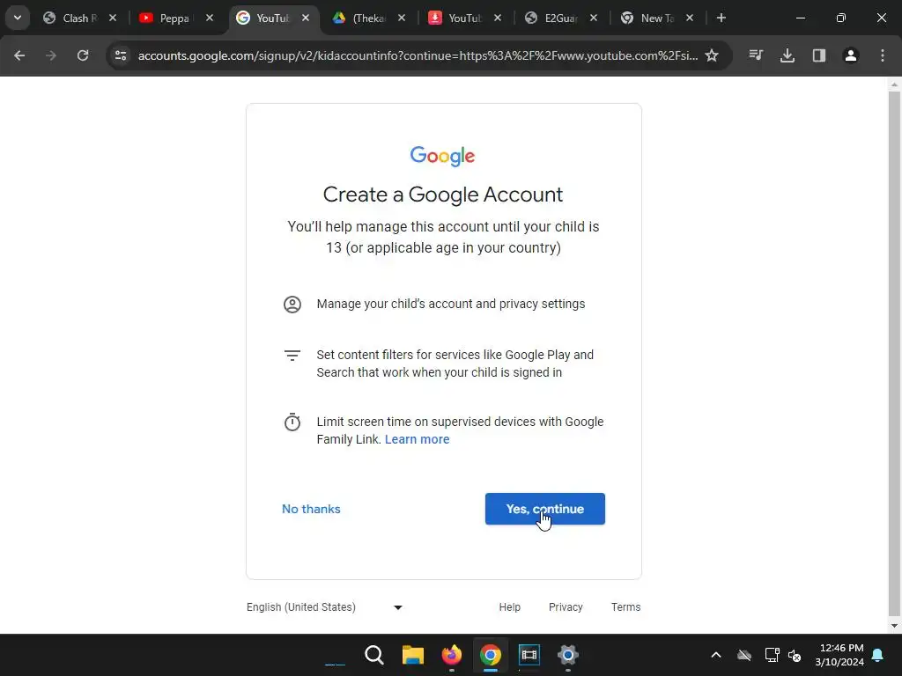Click the muted volume tray icon

(795, 655)
